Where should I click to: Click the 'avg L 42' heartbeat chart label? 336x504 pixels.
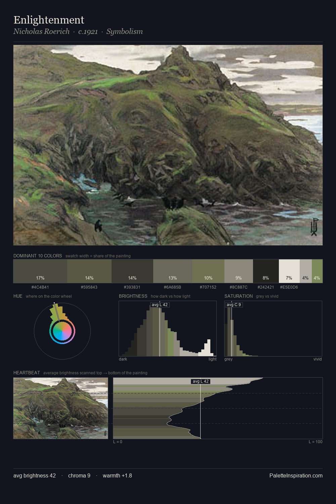tap(201, 381)
